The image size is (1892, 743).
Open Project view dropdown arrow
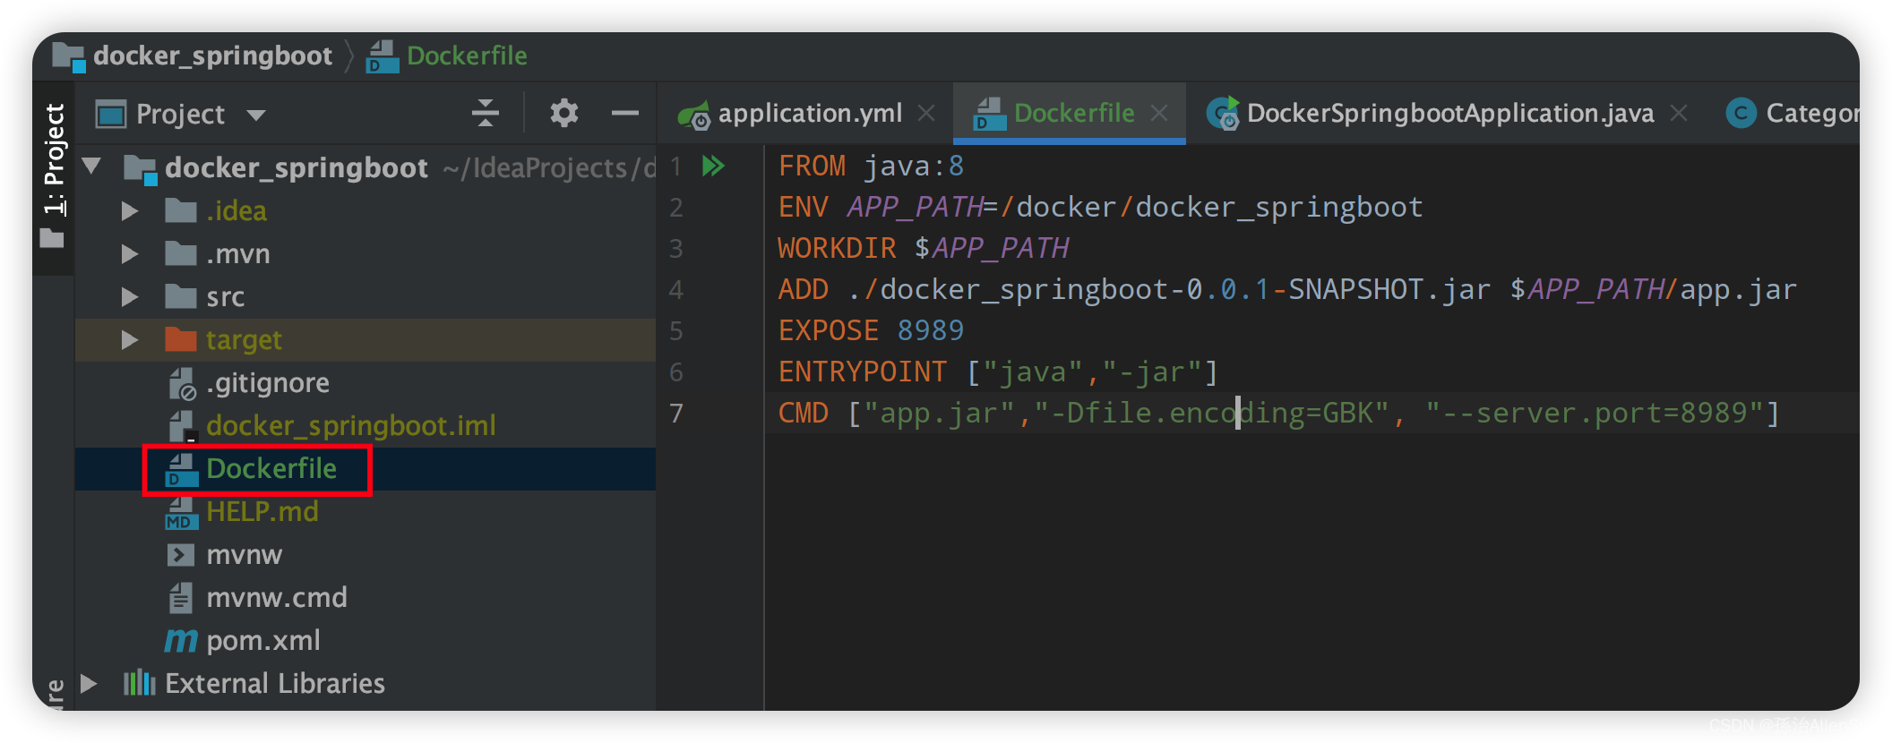[256, 115]
